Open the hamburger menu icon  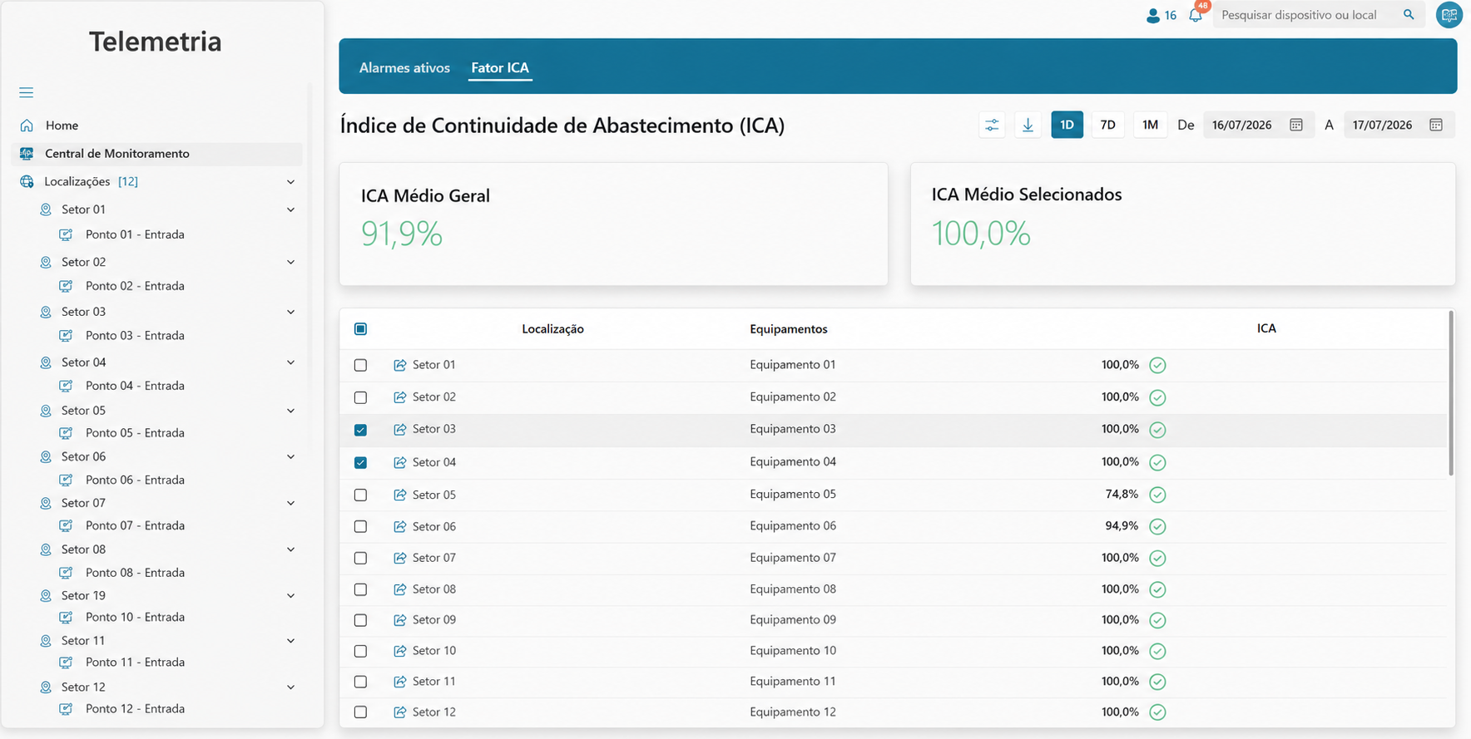point(27,92)
